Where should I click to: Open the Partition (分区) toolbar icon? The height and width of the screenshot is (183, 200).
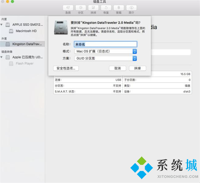81,8
